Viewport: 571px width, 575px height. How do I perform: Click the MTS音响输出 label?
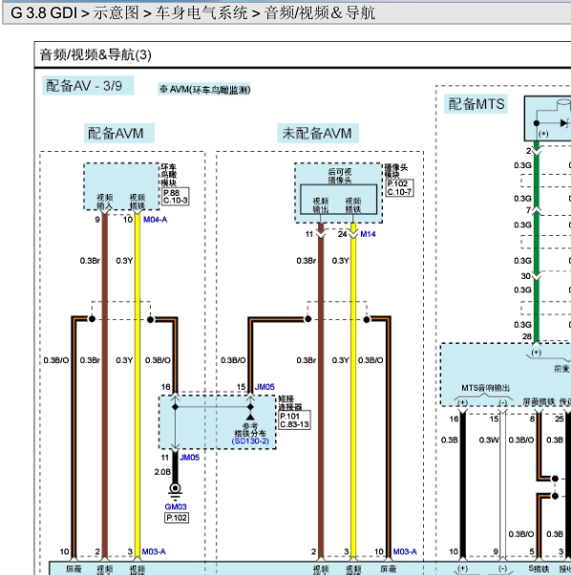click(485, 388)
